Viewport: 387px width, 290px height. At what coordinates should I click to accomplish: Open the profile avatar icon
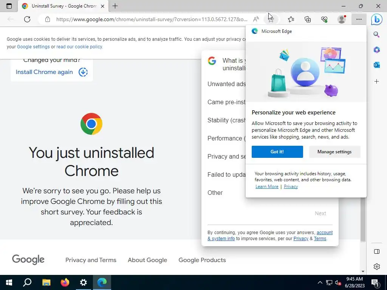click(342, 19)
